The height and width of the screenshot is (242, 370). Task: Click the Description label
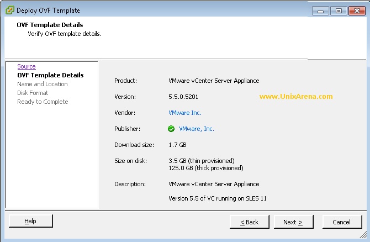(x=130, y=184)
